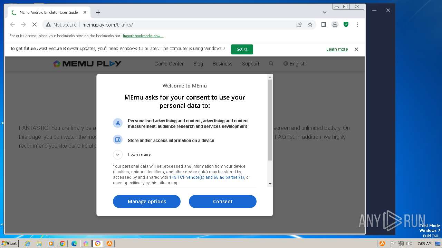Open browser three-dot menu
This screenshot has width=442, height=248.
pos(357,24)
